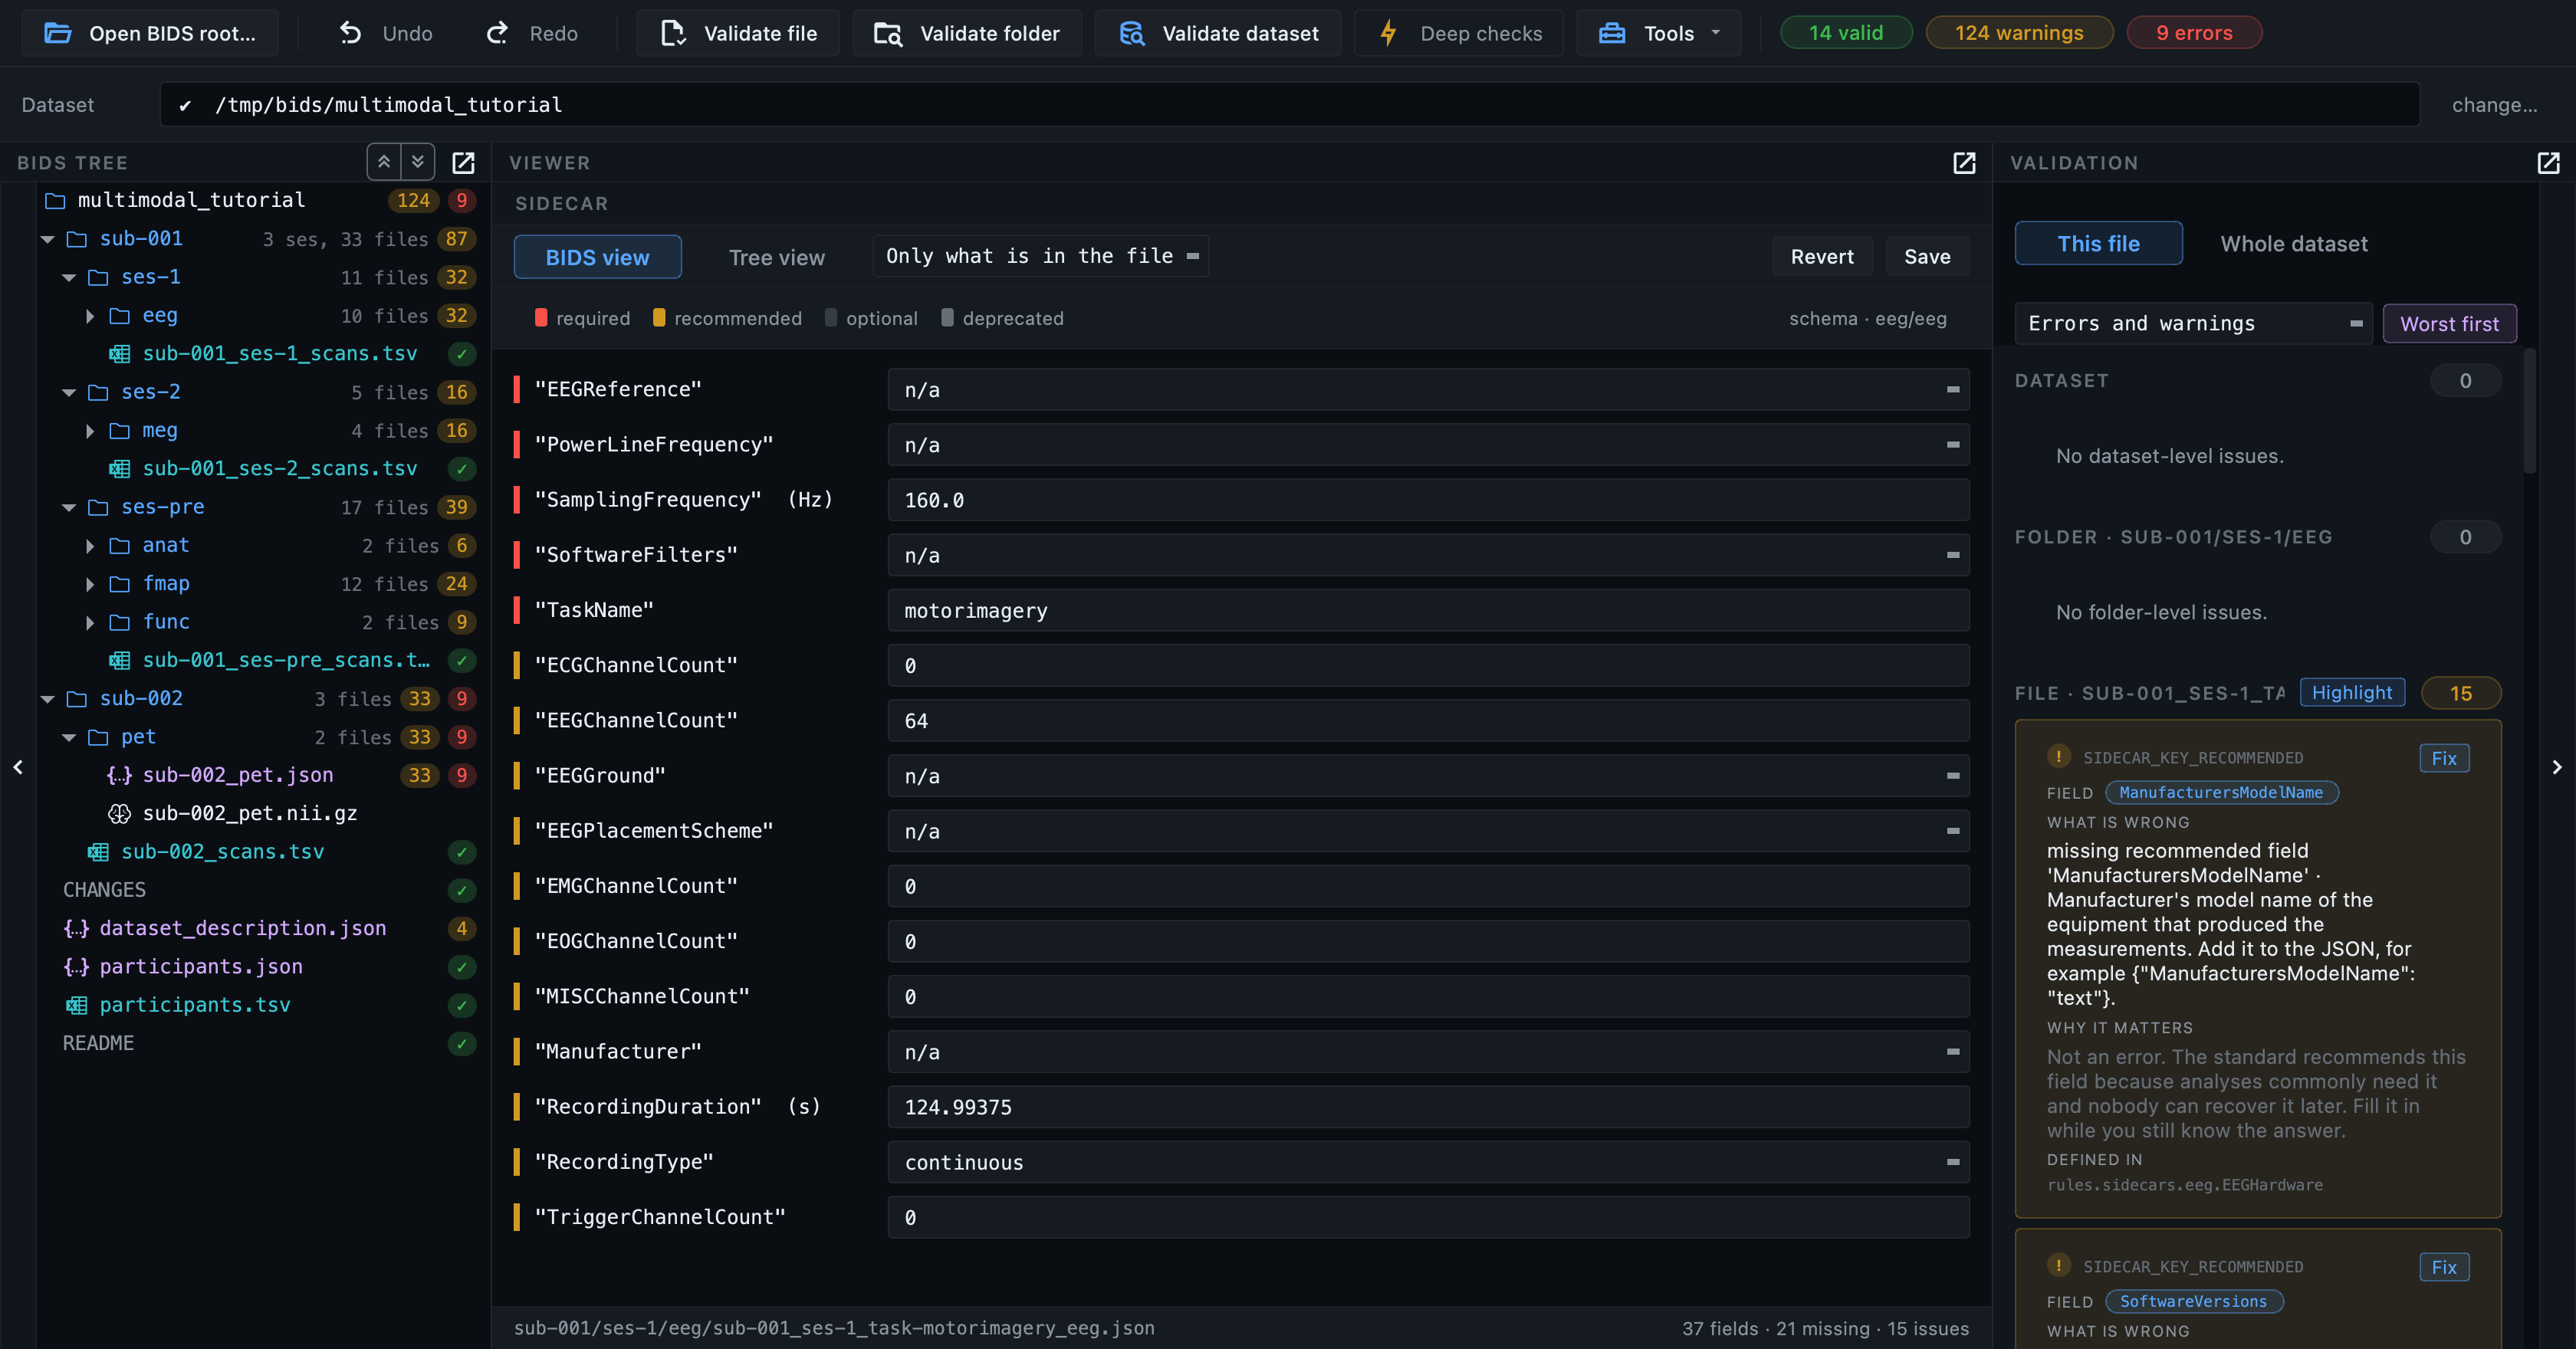Click the dataset path field
The height and width of the screenshot is (1349, 2576).
[1289, 104]
